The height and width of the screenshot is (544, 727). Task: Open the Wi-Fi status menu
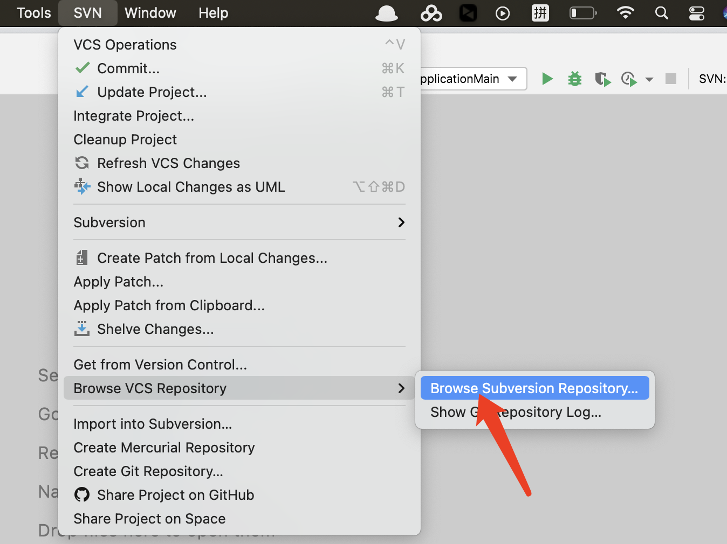tap(626, 13)
